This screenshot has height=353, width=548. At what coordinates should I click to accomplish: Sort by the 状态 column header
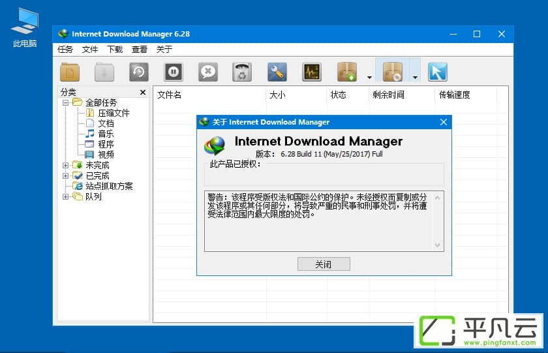click(x=348, y=95)
